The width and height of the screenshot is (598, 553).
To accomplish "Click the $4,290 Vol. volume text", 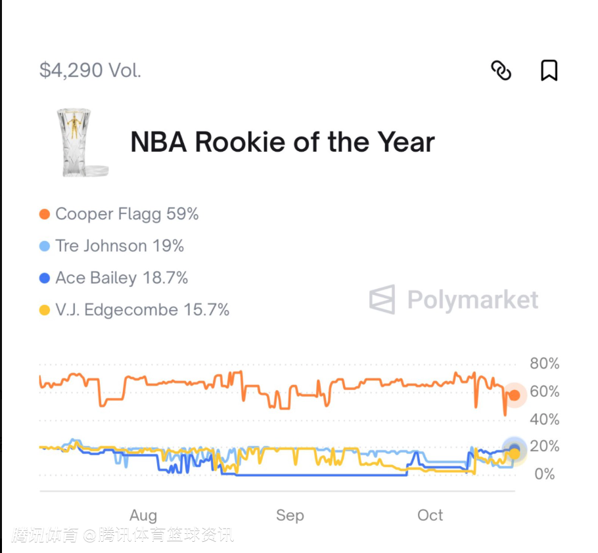I will coord(91,71).
